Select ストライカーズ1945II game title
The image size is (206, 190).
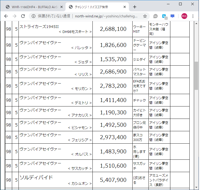(x=39, y=27)
